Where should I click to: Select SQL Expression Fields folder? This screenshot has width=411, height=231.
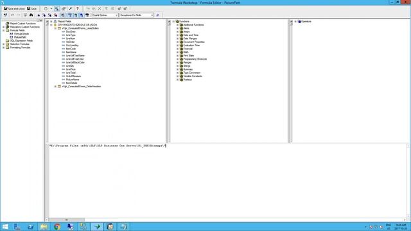[21, 40]
